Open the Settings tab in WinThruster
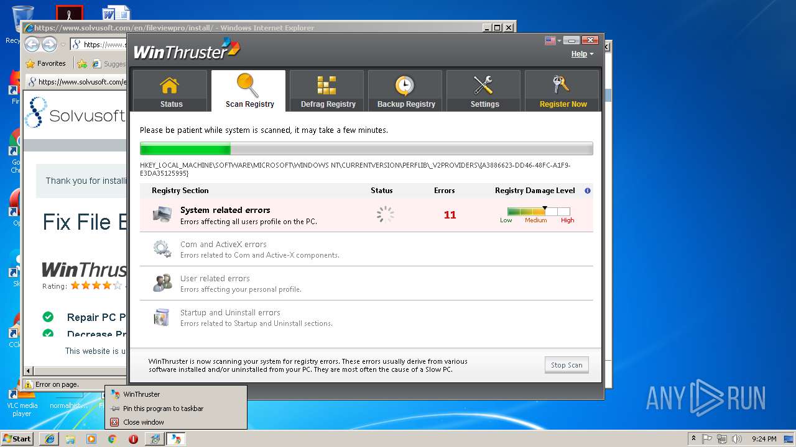 484,91
